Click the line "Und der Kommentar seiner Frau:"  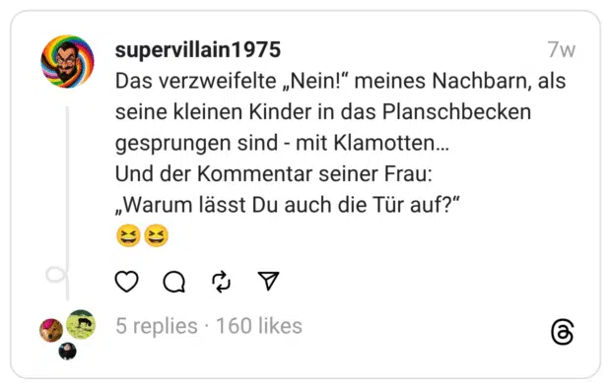[274, 174]
